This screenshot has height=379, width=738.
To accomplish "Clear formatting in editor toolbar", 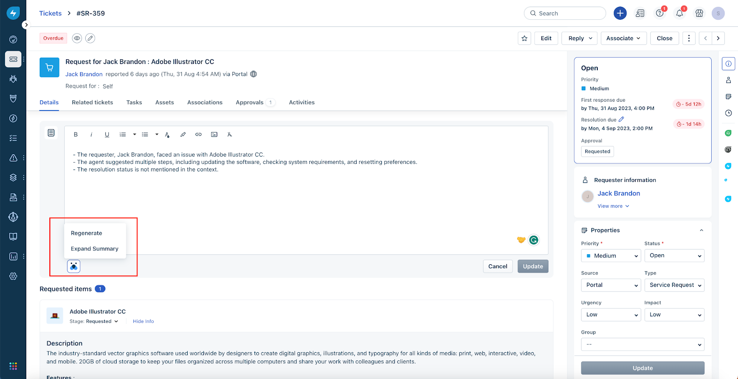I will point(229,134).
